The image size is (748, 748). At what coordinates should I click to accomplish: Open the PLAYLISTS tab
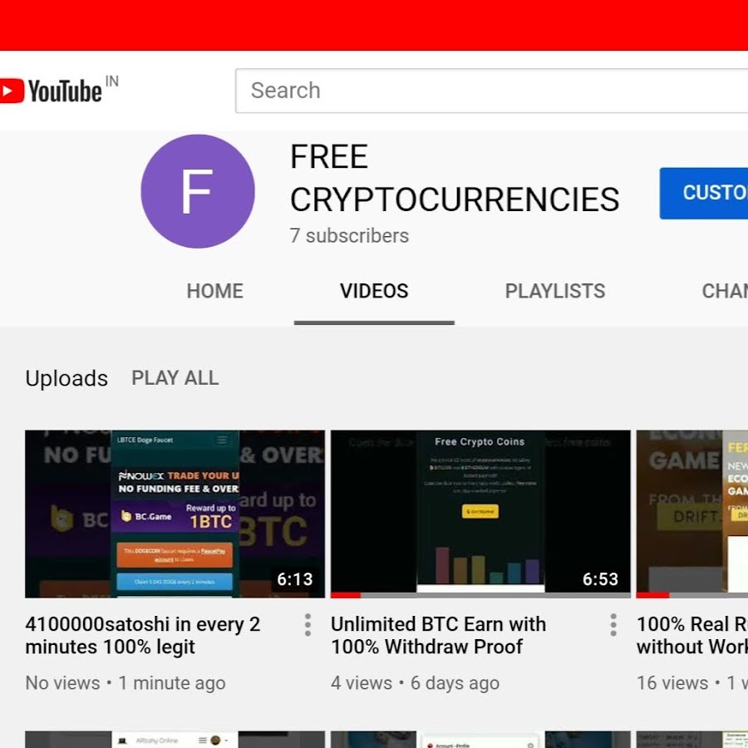pyautogui.click(x=555, y=291)
